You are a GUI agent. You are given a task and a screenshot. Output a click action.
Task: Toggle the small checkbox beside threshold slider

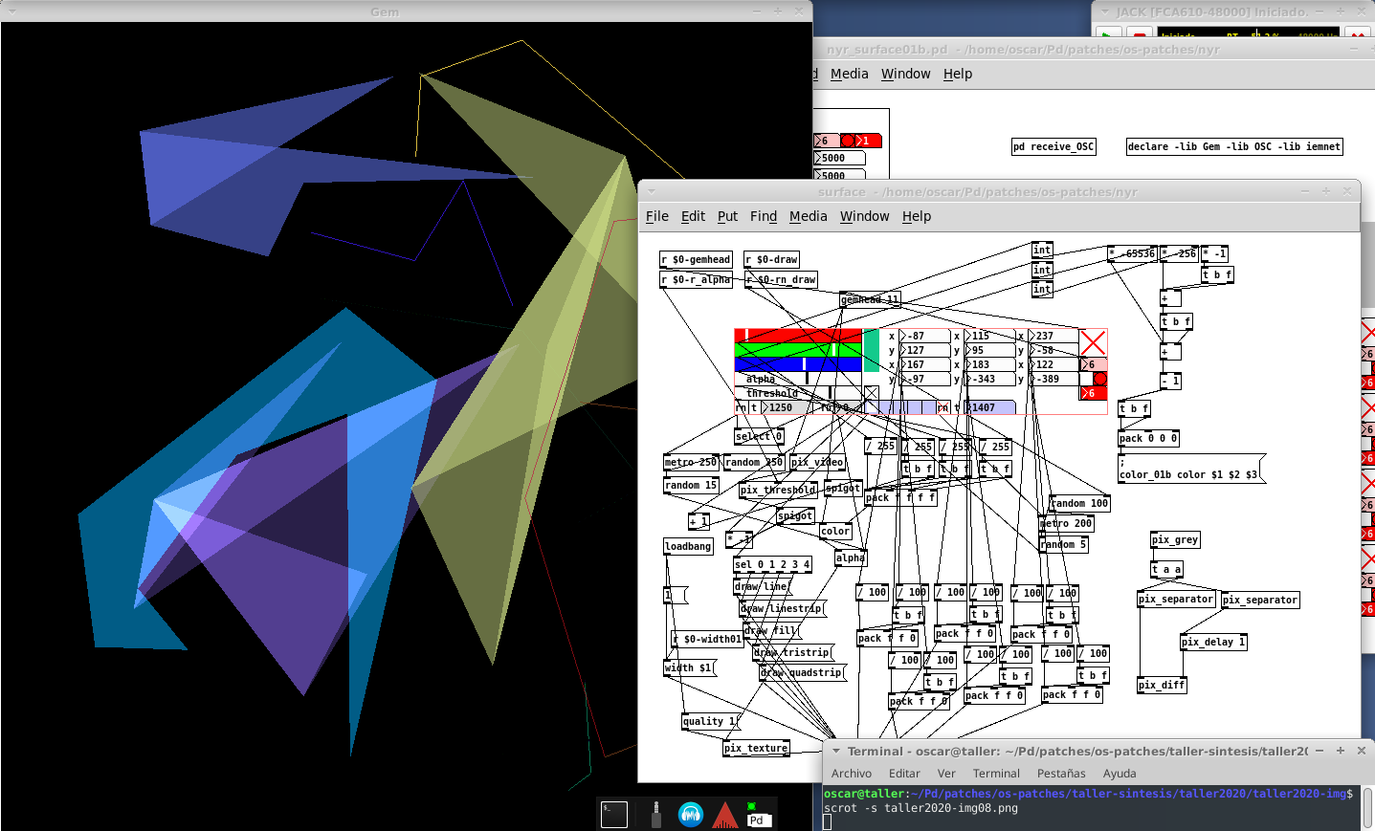click(871, 393)
